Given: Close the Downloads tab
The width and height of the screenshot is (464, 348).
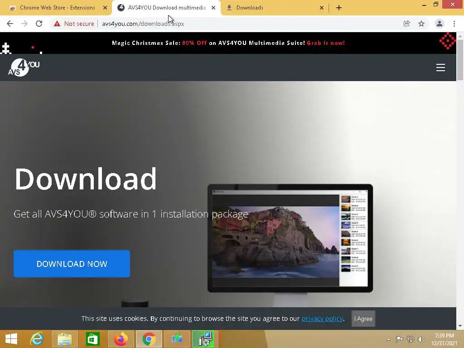Looking at the screenshot, I should pos(322,8).
